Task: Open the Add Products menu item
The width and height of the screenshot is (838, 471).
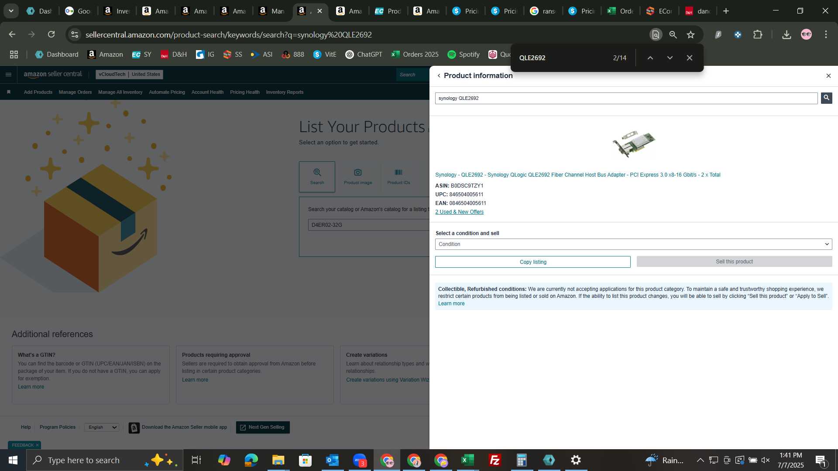Action: pos(38,92)
